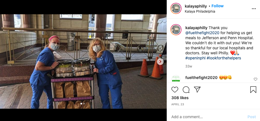Viewport: 260px width, 121px height.
Task: Click the Post comment button
Action: [252, 117]
